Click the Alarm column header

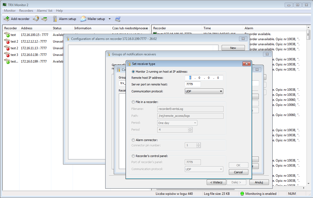274,28
